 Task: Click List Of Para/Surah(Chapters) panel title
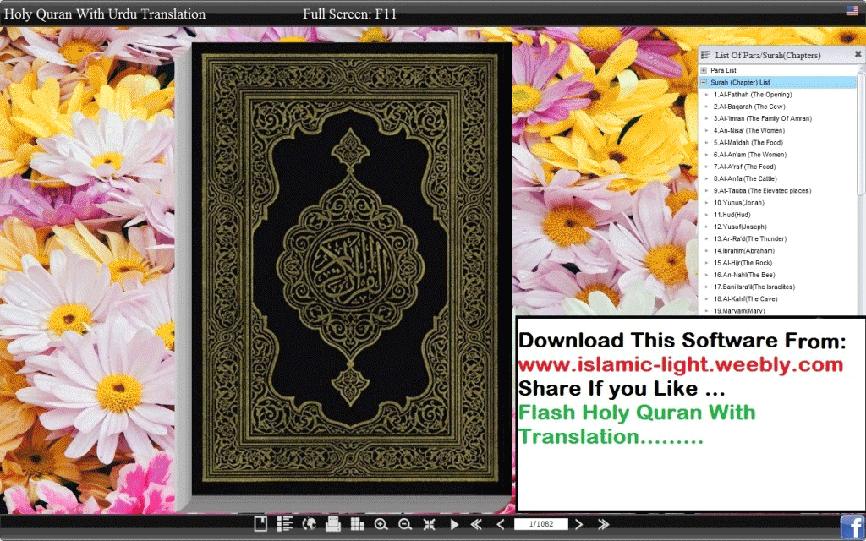(768, 55)
